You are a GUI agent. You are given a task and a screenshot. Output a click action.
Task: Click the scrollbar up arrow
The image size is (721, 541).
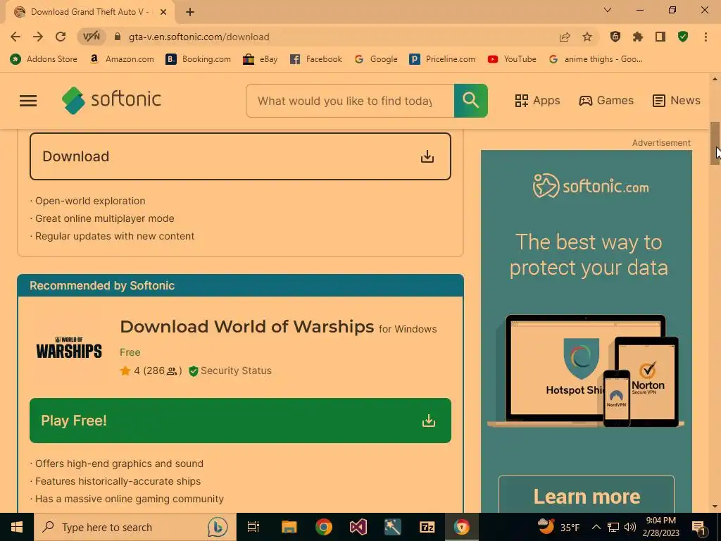point(715,79)
